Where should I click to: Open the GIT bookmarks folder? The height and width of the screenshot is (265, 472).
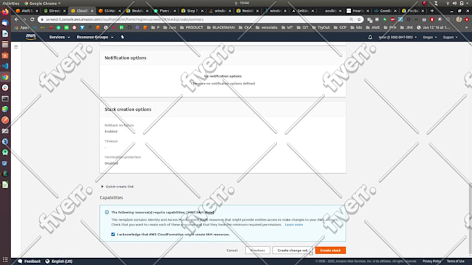303,27
